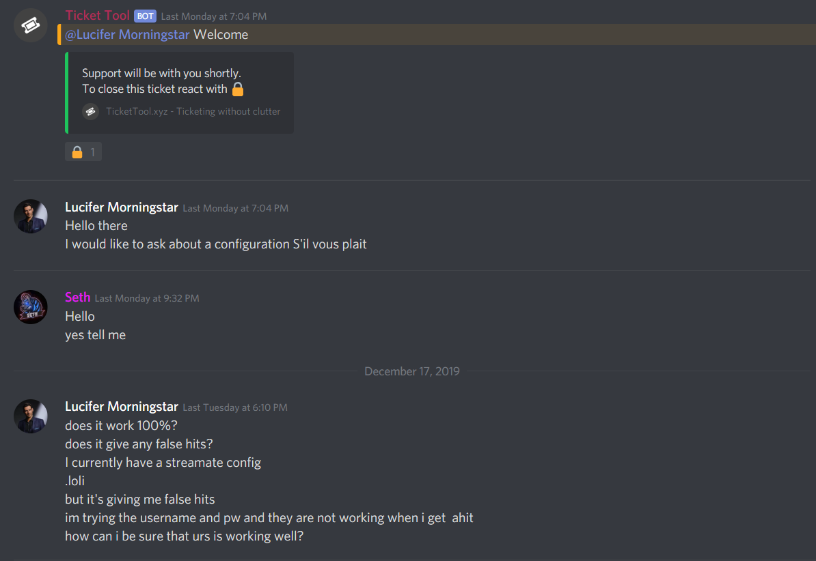Image resolution: width=816 pixels, height=561 pixels.
Task: Click the BOT tag badge
Action: tap(145, 16)
